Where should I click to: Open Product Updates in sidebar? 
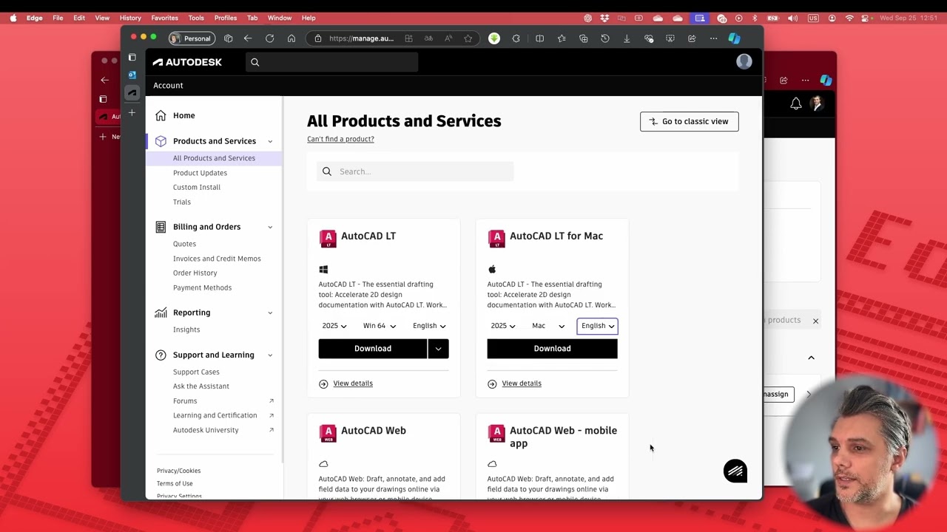(x=200, y=173)
